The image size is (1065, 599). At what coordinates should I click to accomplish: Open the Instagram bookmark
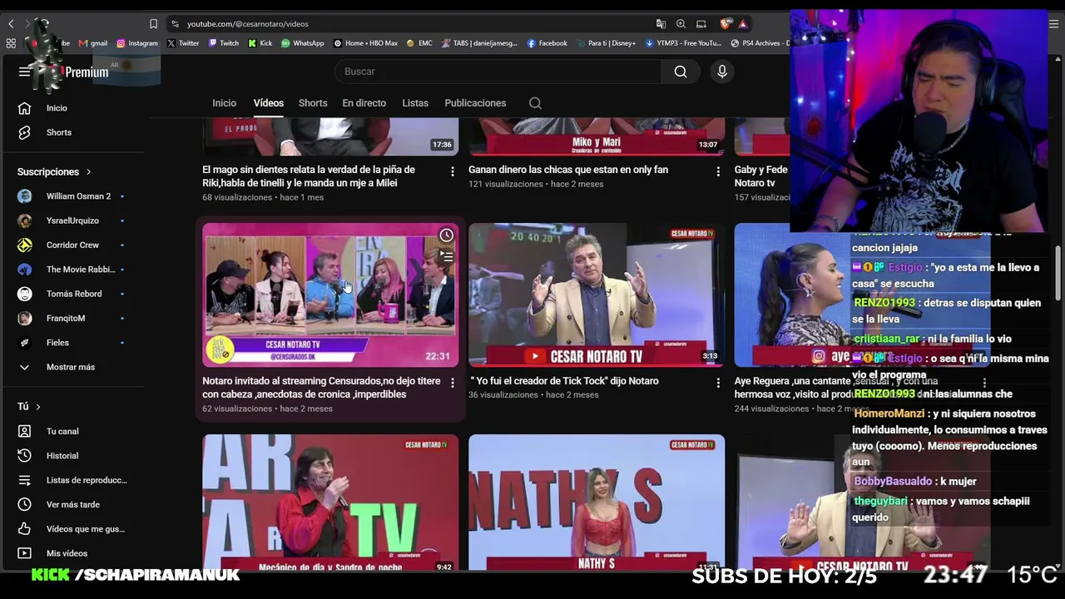[137, 43]
